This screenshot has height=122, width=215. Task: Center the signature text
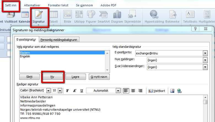pos(133,91)
